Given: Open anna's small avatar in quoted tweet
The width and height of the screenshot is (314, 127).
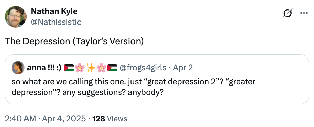Looking at the screenshot, I should 18,68.
